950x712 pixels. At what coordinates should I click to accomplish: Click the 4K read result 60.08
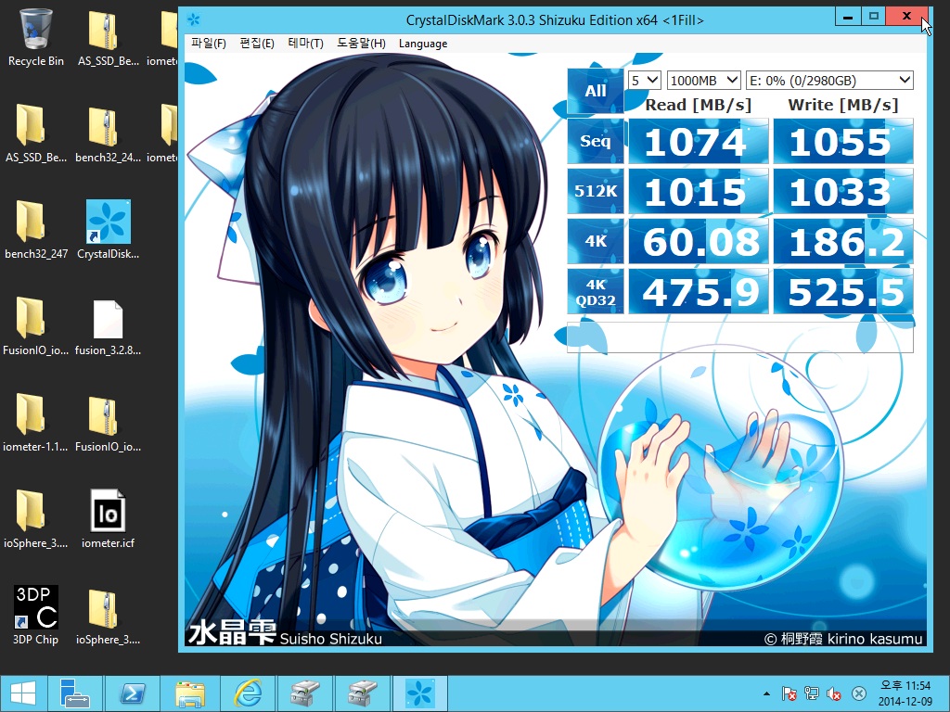[x=698, y=242]
